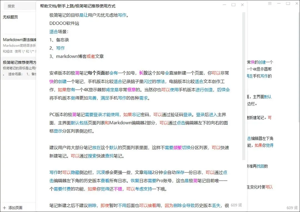Click the words "每隔2分钟"
300x212 pixels.
tap(153, 172)
